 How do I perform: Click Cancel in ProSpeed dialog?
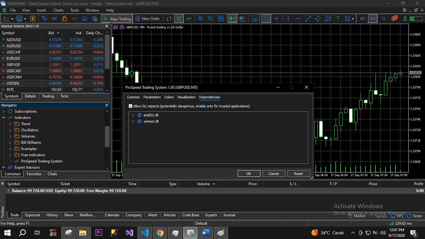pyautogui.click(x=274, y=174)
